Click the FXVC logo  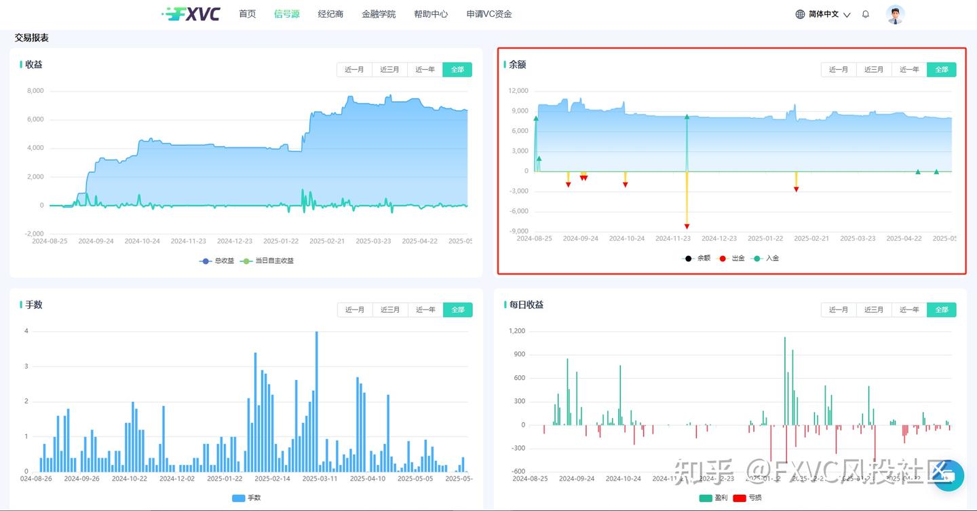191,14
